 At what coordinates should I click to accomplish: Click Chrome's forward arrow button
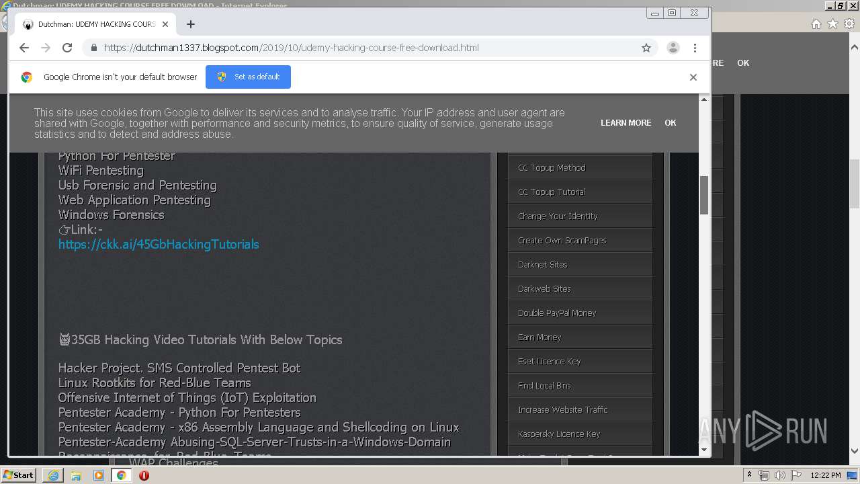coord(46,48)
